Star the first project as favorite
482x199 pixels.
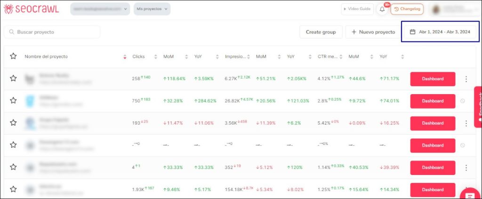click(x=14, y=79)
